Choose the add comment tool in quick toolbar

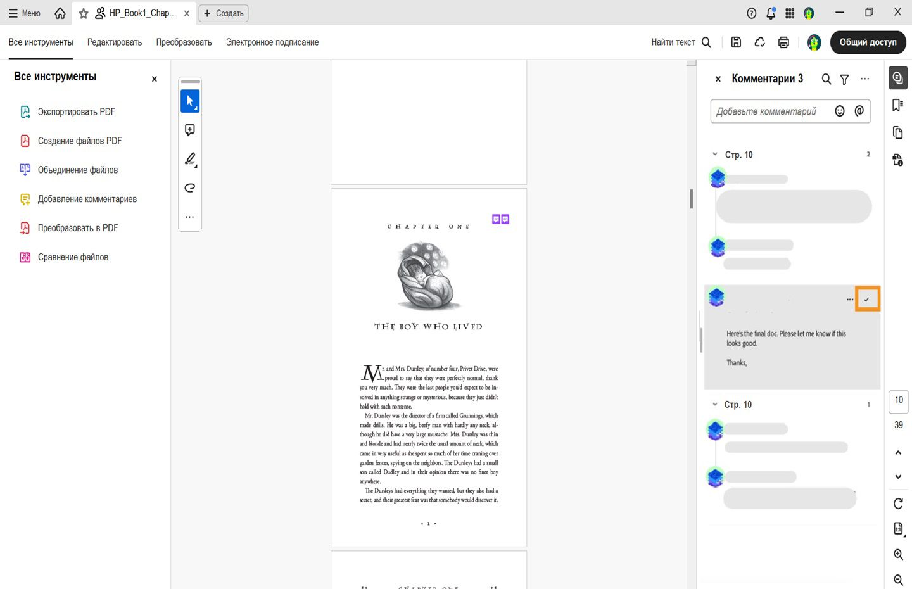[x=190, y=130]
